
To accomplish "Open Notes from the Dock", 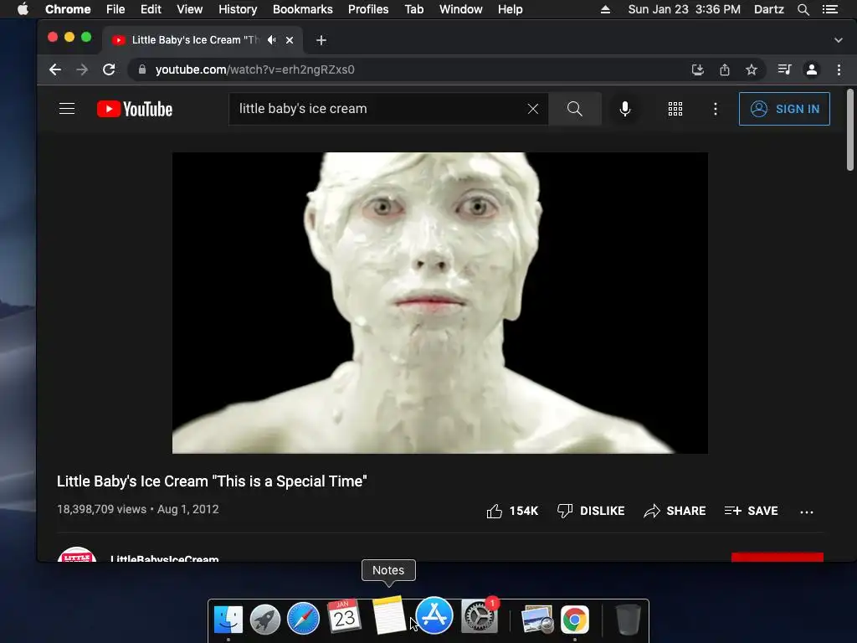I will point(388,615).
